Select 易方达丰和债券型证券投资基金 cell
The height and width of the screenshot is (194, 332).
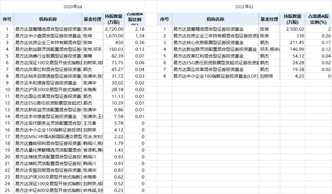coord(48,83)
